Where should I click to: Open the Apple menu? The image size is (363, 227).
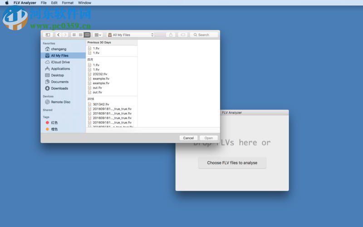point(7,3)
